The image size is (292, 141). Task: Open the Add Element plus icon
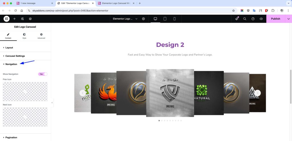(x=14, y=19)
